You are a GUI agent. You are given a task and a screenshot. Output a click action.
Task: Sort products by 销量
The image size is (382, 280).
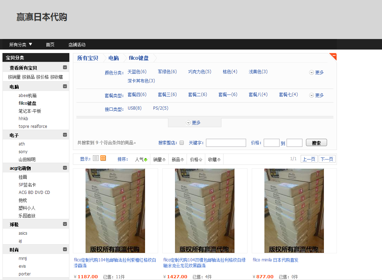tap(159, 159)
